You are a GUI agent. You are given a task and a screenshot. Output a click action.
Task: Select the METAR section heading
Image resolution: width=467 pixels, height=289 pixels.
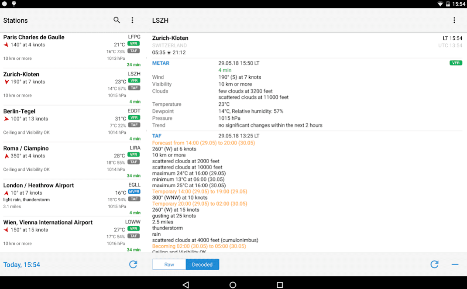click(161, 62)
